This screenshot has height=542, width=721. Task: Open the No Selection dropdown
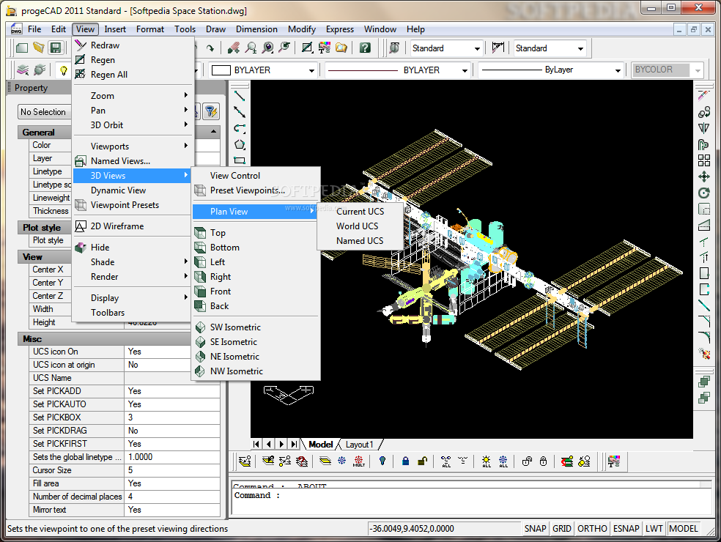click(x=45, y=112)
